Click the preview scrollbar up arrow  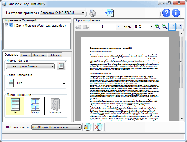181,34
